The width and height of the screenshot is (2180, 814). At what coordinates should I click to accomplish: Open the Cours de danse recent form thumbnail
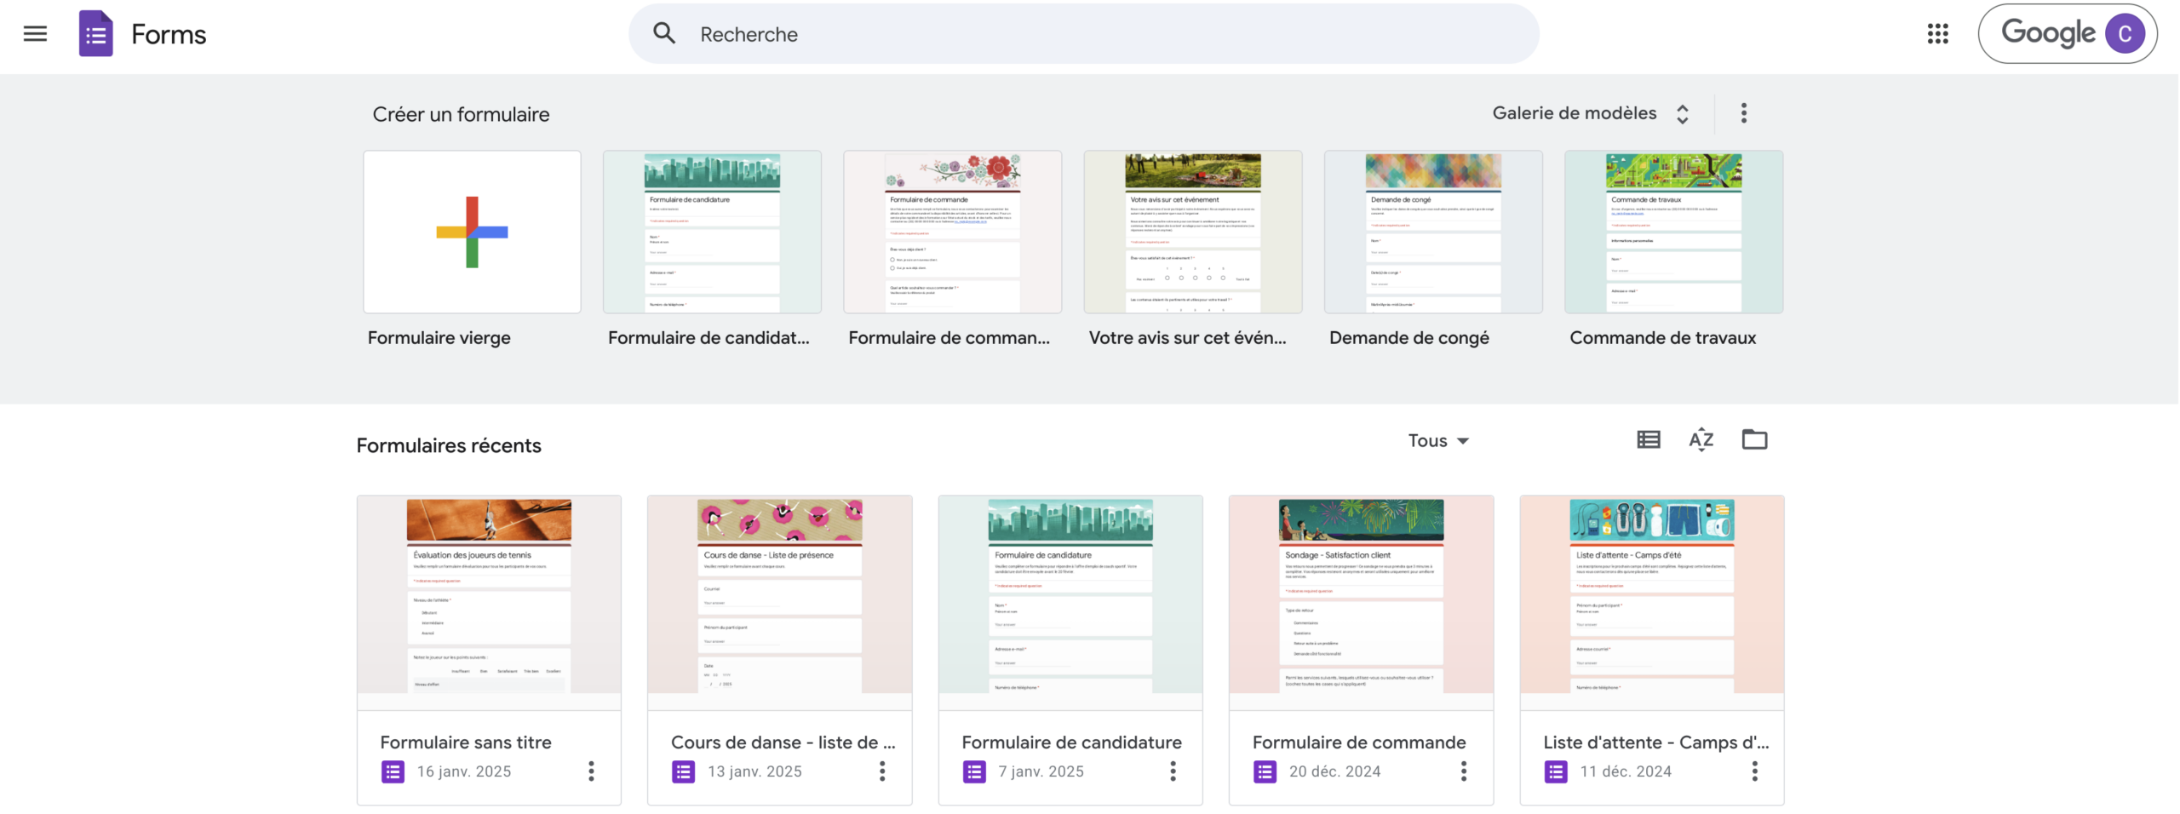(x=779, y=603)
